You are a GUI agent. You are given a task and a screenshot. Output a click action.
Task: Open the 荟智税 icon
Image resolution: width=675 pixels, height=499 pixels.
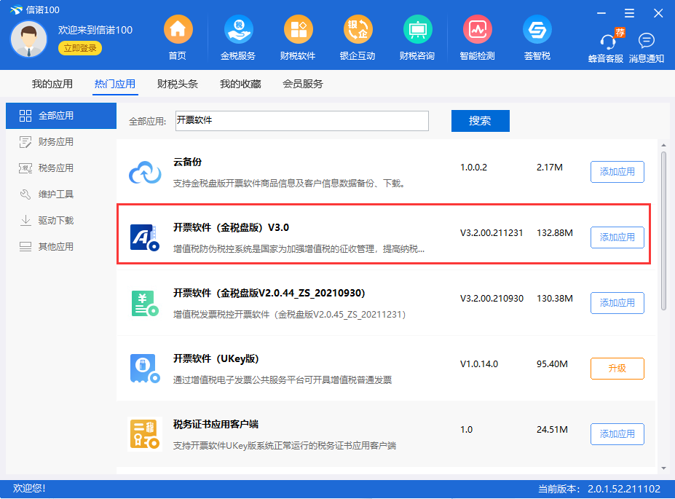(537, 29)
